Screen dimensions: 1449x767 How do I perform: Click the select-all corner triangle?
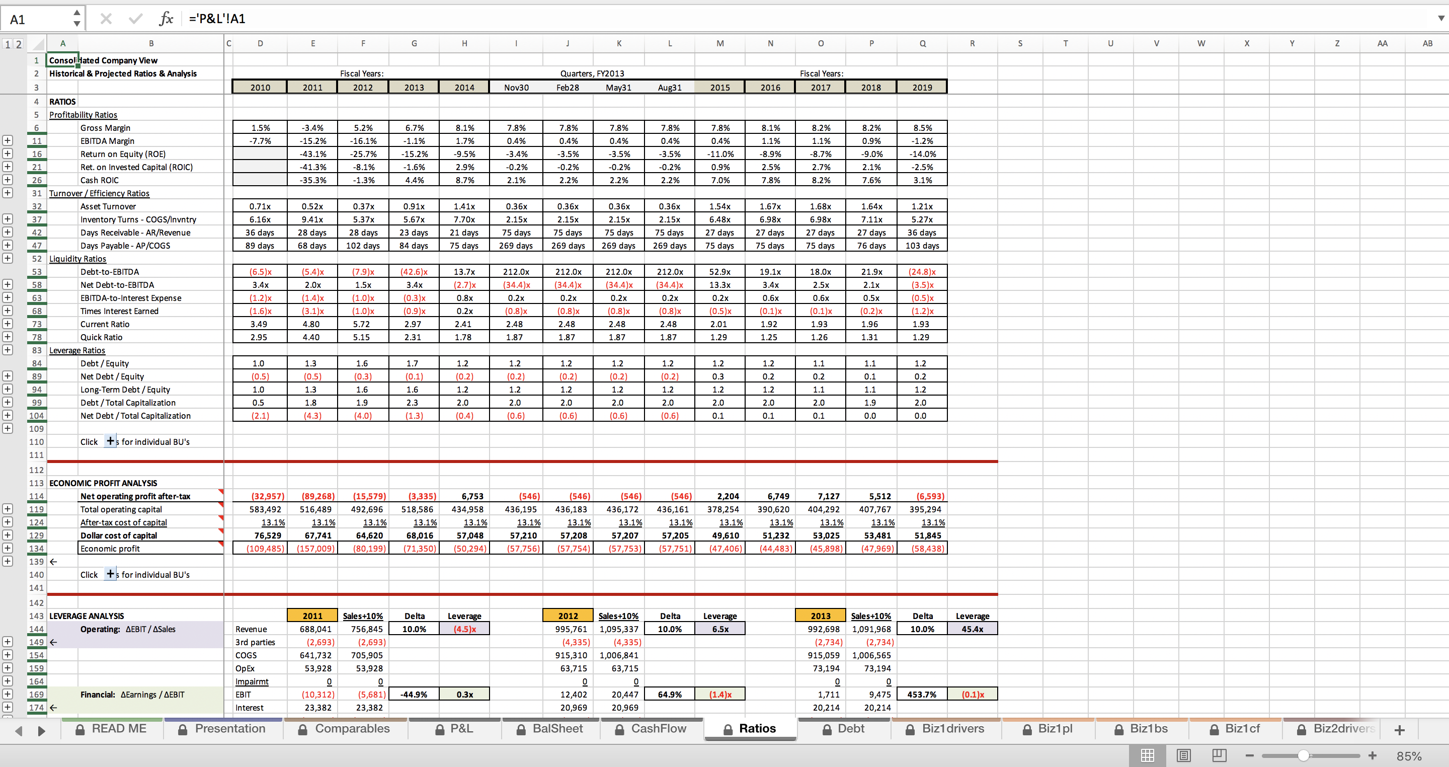37,44
